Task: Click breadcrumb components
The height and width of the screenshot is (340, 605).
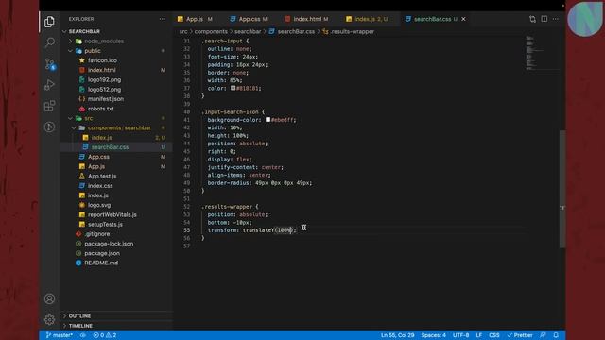Action: click(x=211, y=31)
